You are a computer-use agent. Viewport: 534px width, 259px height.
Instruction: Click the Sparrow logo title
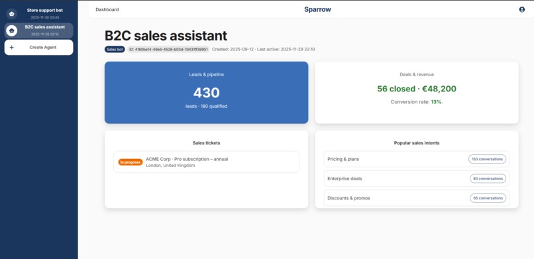[x=317, y=9]
